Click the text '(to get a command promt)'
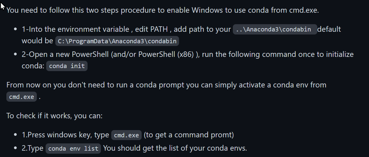This screenshot has height=157, width=369. click(189, 135)
